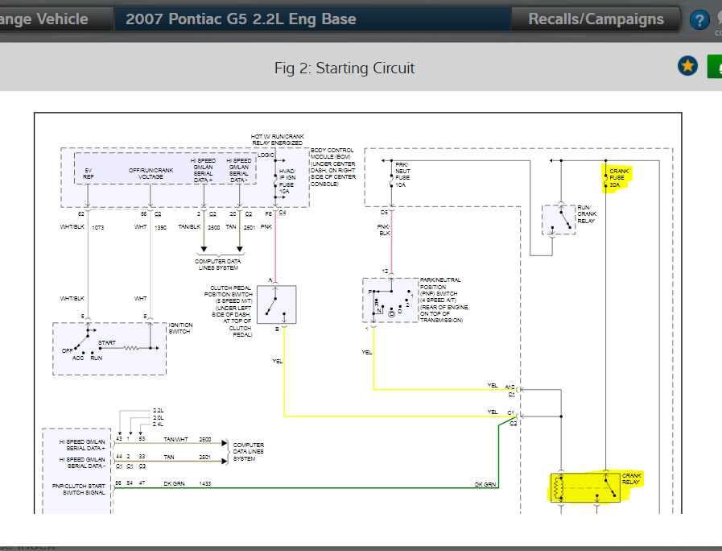The image size is (722, 551).
Task: Open the Recalls/Campaigns tab
Action: point(596,19)
